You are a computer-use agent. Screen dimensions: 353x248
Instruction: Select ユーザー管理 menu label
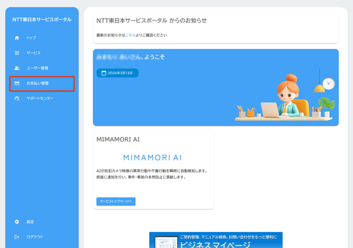click(x=37, y=68)
